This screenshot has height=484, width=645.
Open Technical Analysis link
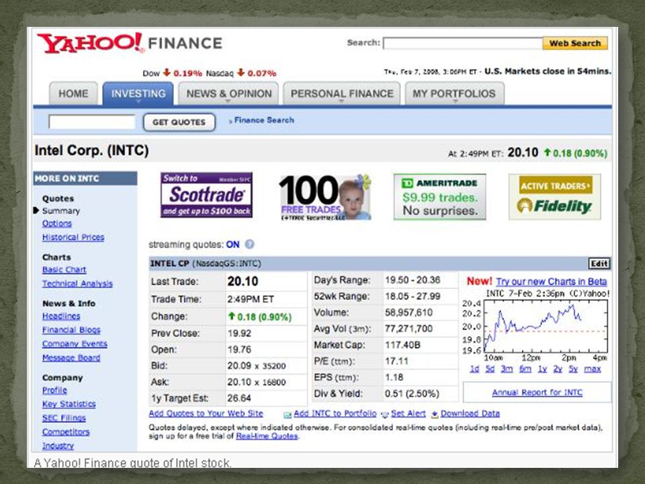(x=77, y=284)
